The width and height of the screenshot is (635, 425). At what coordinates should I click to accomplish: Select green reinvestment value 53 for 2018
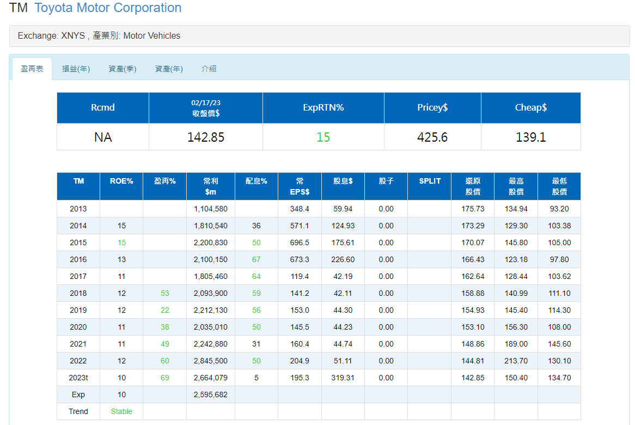tap(165, 293)
